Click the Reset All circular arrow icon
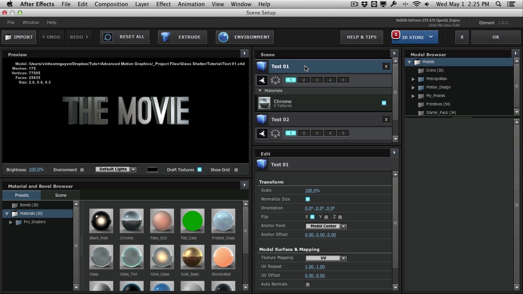The width and height of the screenshot is (523, 294). pyautogui.click(x=108, y=37)
